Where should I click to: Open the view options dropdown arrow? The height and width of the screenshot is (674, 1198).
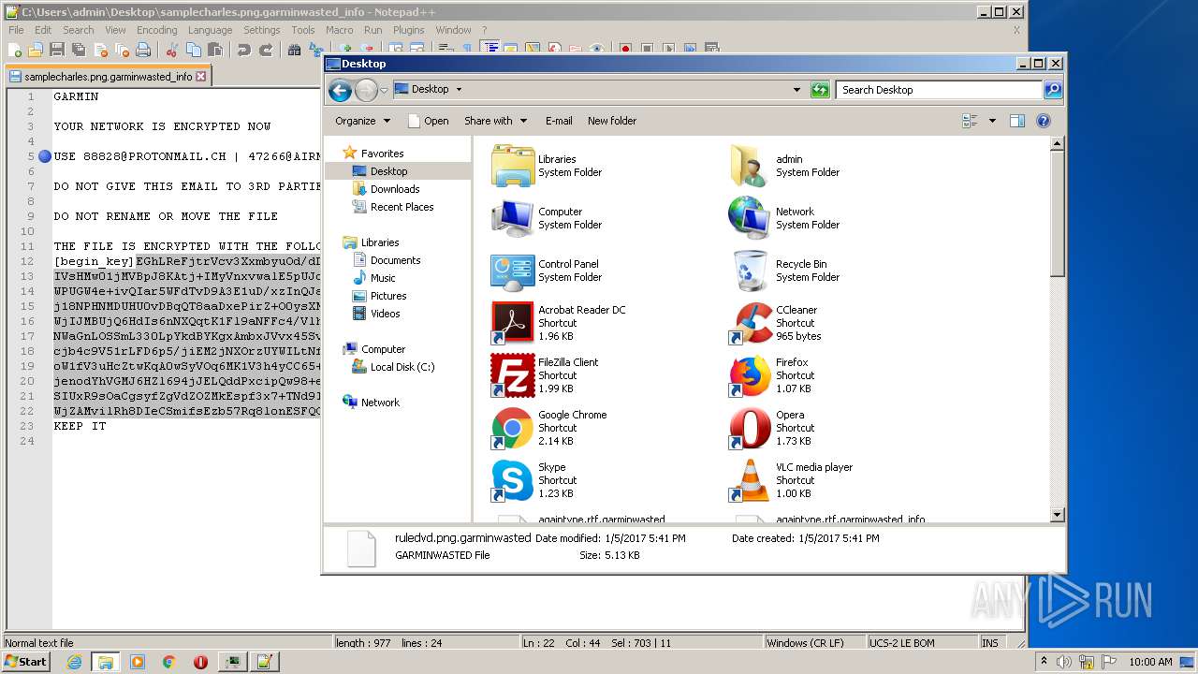992,121
